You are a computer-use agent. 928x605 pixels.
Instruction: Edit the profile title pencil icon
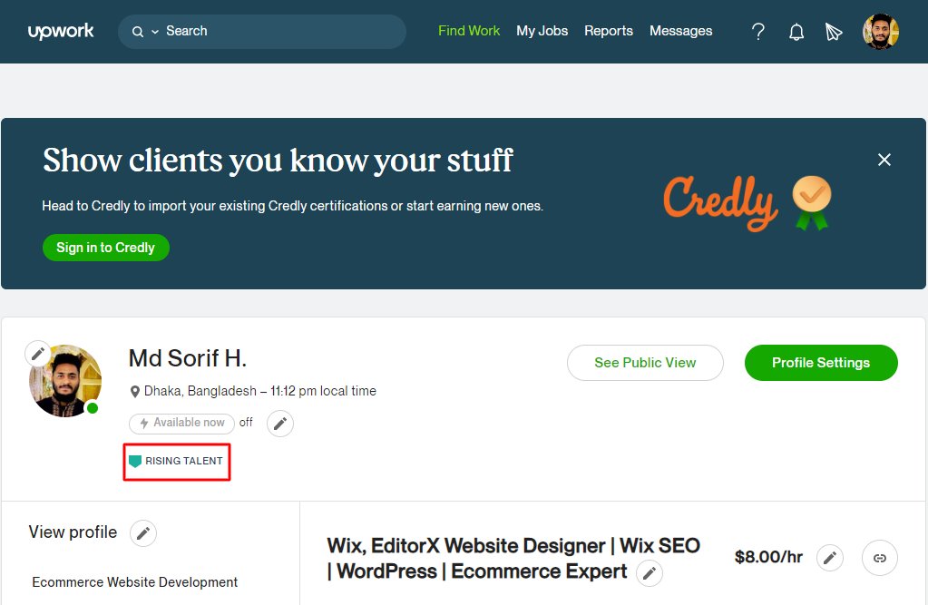[650, 573]
